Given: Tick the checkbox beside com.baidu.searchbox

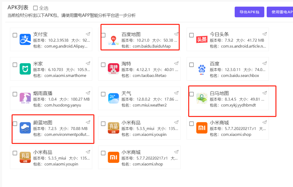Looking at the screenshot, I should [x=192, y=65].
